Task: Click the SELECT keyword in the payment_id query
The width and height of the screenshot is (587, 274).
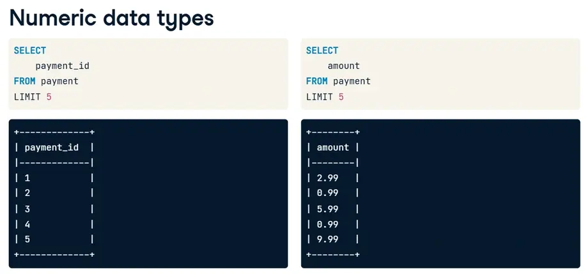Action: (30, 50)
